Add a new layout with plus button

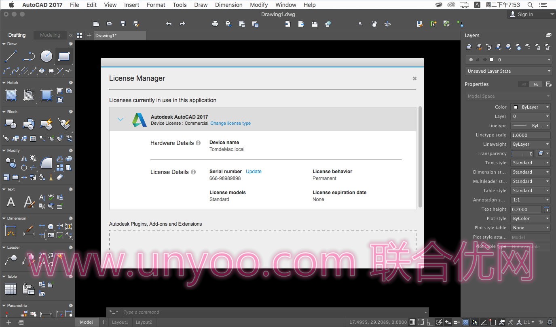(104, 322)
